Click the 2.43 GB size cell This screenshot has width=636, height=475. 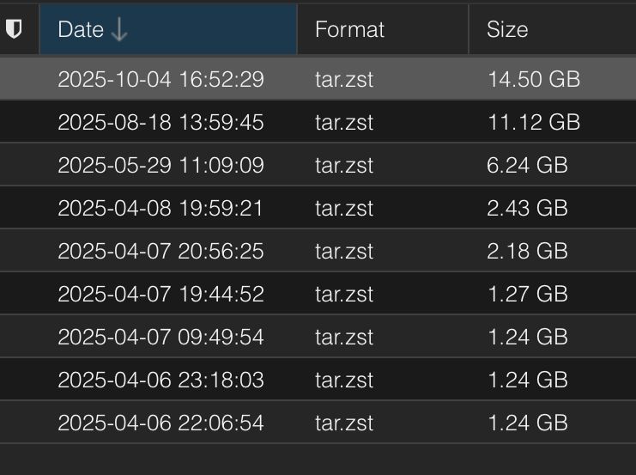pos(527,208)
